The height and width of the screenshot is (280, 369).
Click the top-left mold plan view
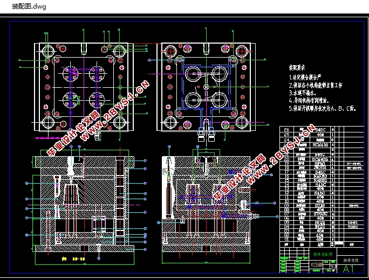83,86
